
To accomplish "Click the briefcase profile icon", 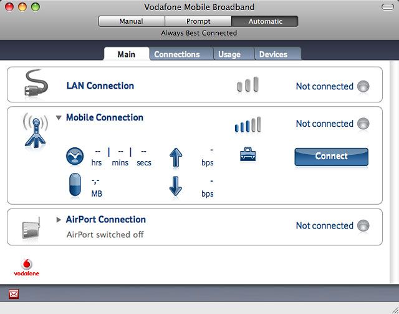I will click(x=248, y=154).
